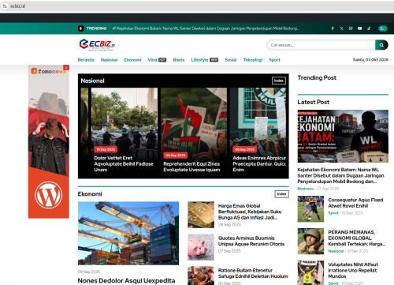Toggle the green pill switch in top bar

382,28
